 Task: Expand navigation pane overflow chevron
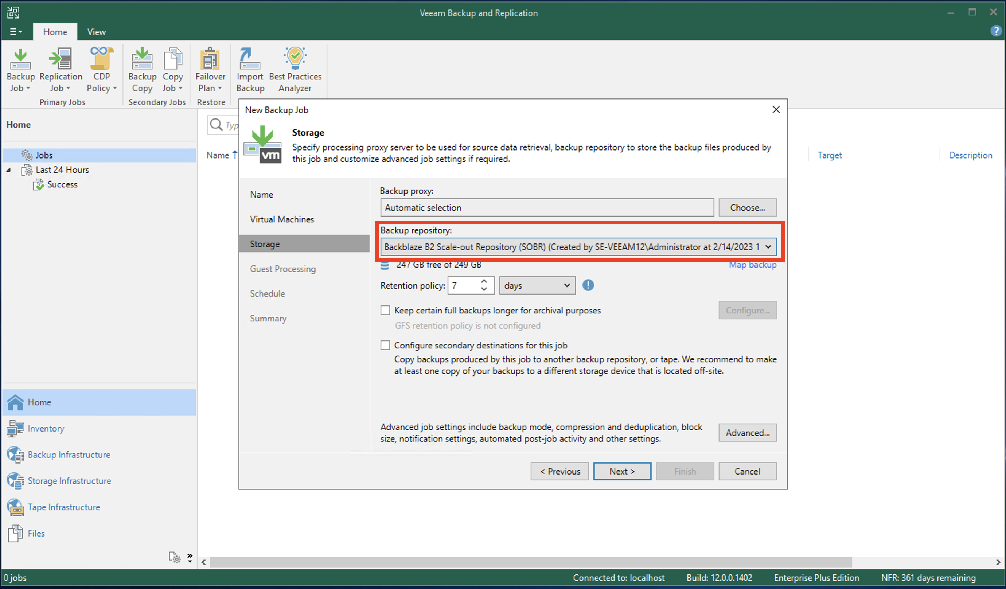tap(190, 557)
